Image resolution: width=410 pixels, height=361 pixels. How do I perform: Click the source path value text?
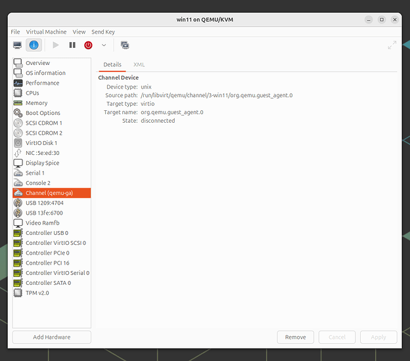tap(217, 95)
